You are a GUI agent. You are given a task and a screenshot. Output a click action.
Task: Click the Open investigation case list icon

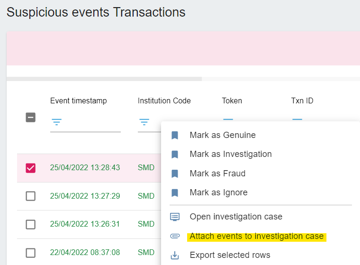coord(175,217)
